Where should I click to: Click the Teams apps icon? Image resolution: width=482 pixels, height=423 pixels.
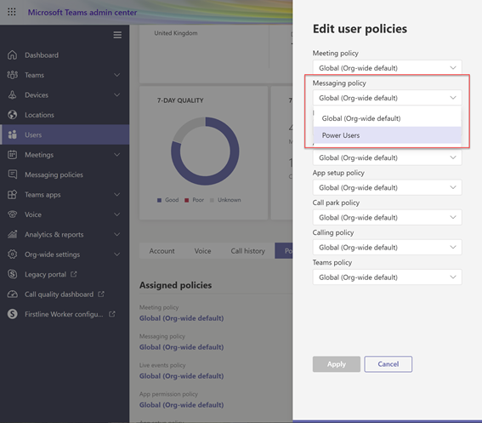[12, 195]
